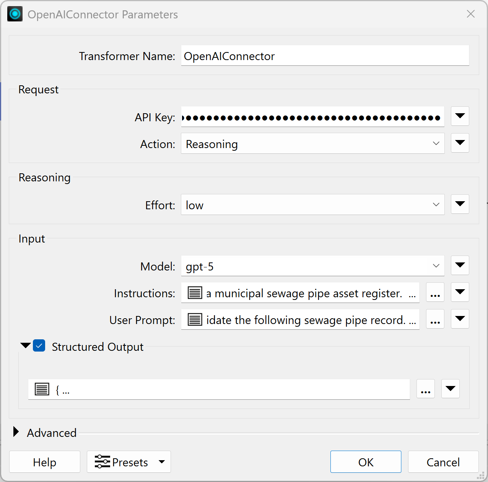Screen dimensions: 488x482
Task: Disable the Structured Output checkbox
Action: (x=39, y=345)
